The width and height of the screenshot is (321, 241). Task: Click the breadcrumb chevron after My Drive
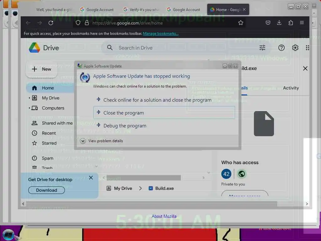click(140, 188)
